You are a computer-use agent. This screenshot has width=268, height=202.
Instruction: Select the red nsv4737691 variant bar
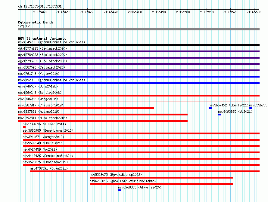(145, 171)
